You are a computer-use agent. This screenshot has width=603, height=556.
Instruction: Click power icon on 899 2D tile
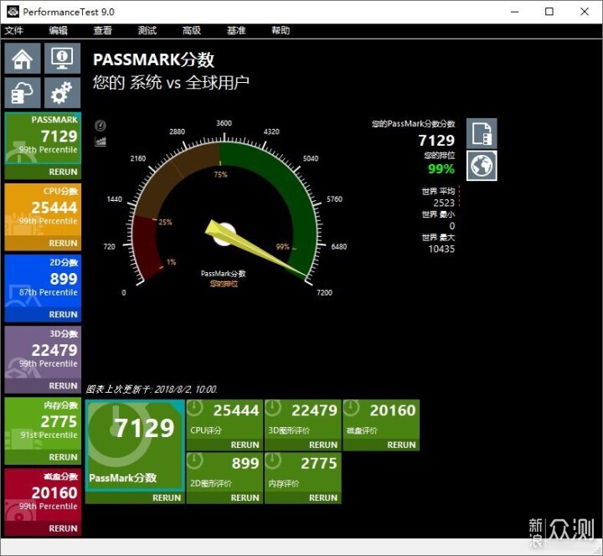click(x=195, y=461)
